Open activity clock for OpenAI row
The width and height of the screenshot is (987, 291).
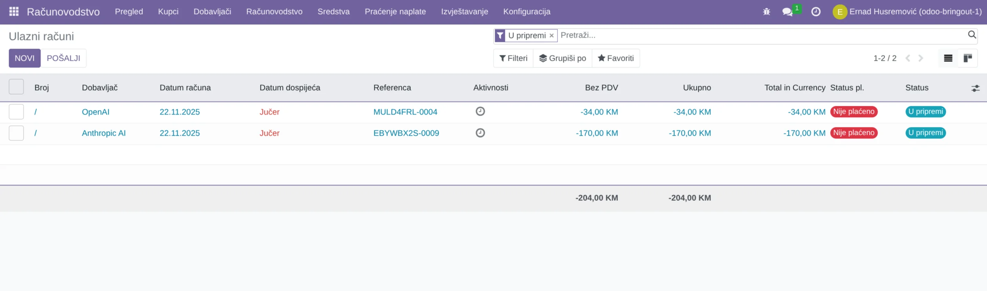click(x=480, y=111)
